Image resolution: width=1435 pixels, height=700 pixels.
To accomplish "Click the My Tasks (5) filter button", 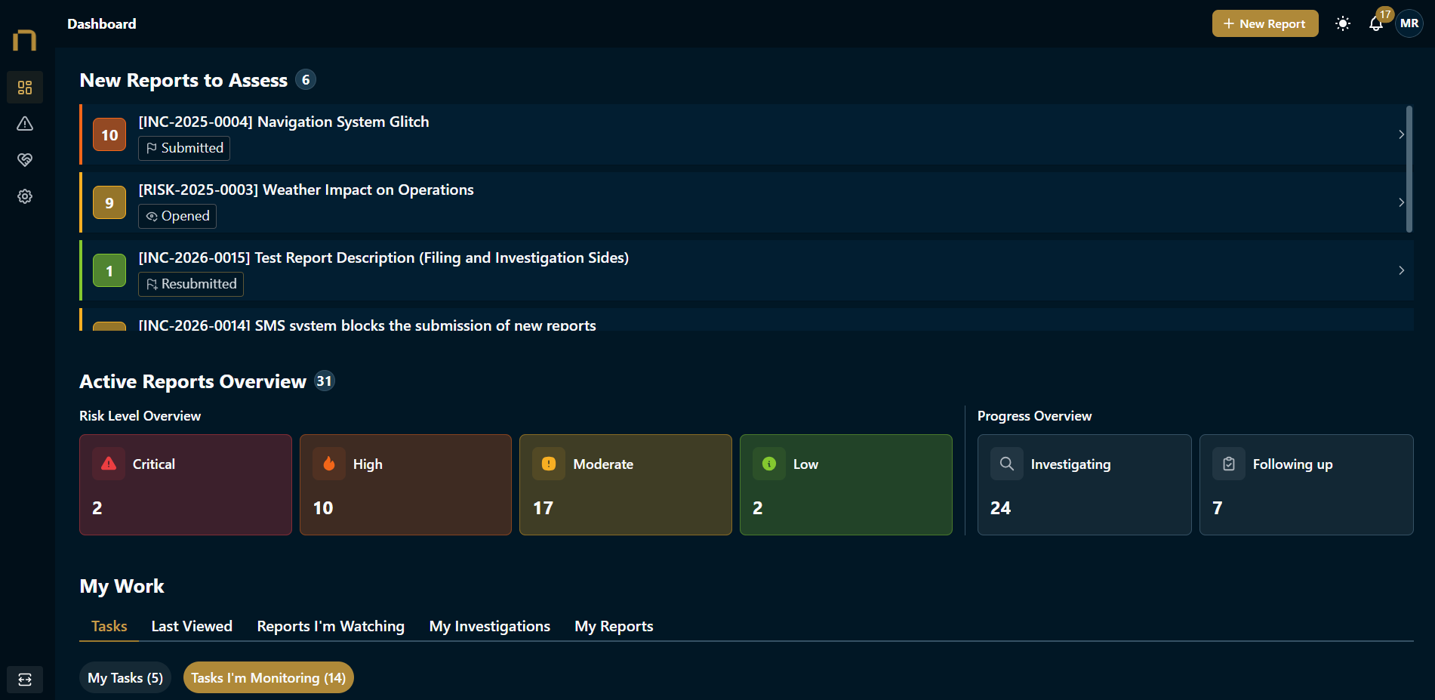I will pyautogui.click(x=125, y=677).
